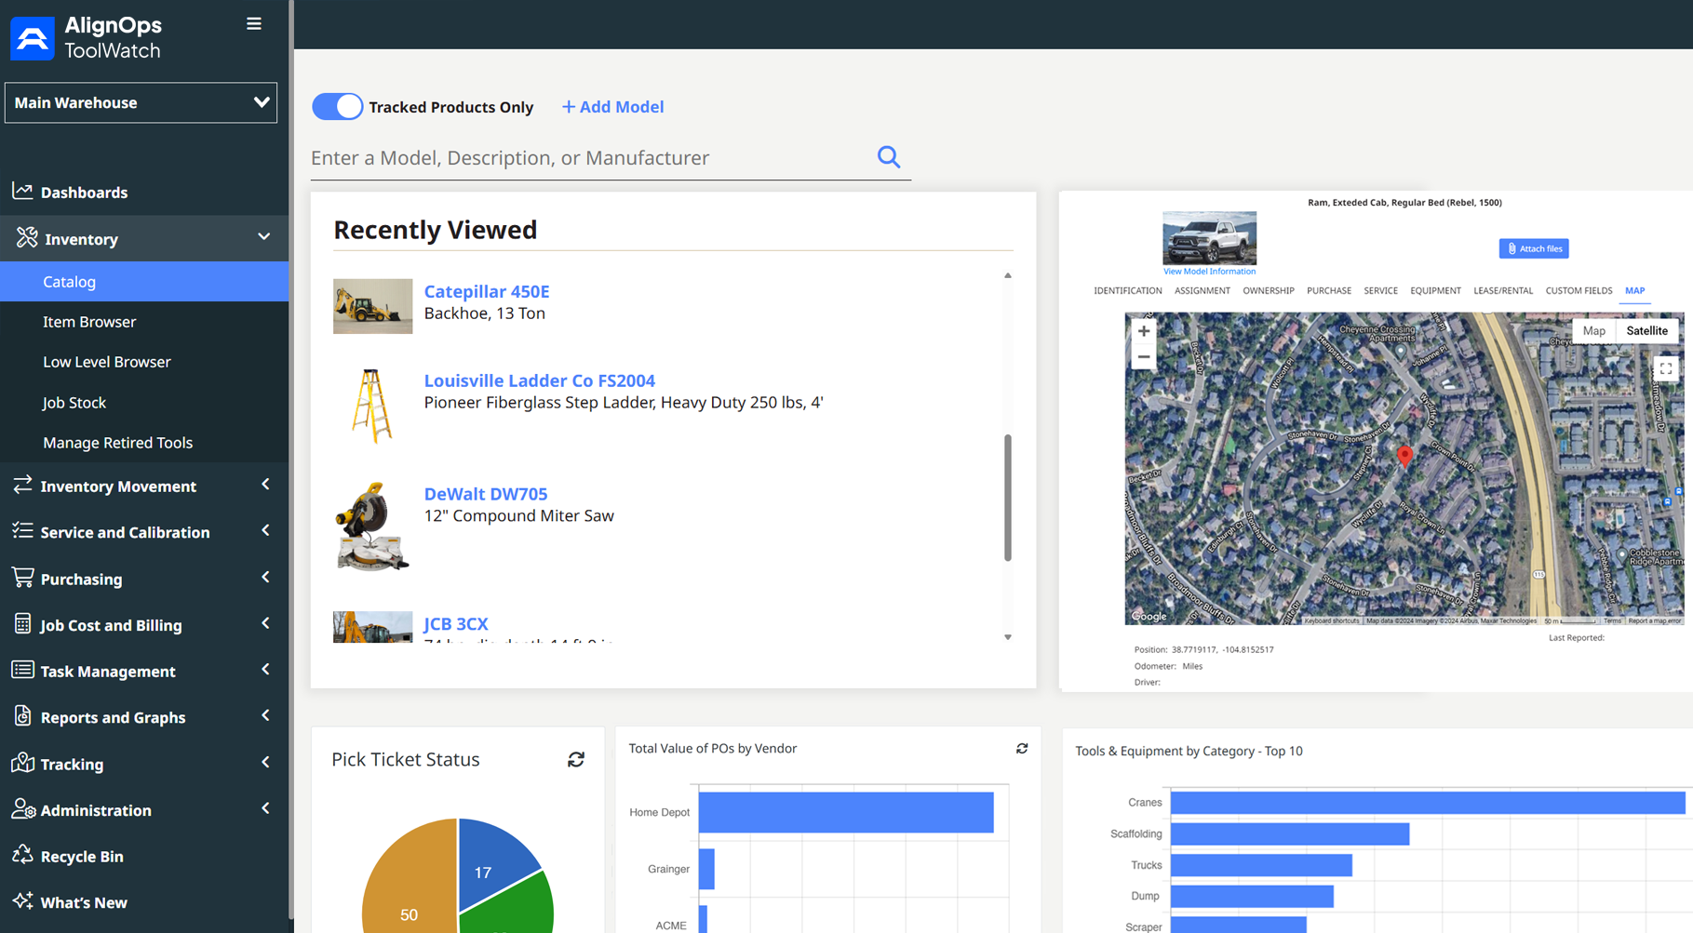This screenshot has height=933, width=1693.
Task: Click the Service and Calibration checklist icon
Action: click(22, 531)
